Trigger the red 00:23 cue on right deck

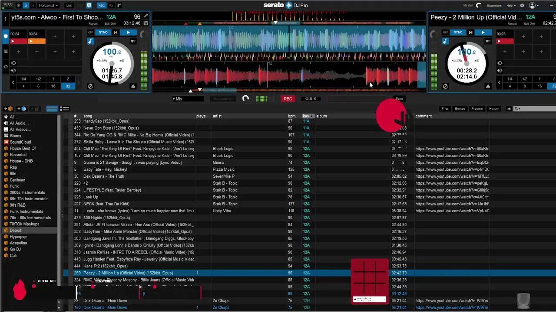(x=505, y=41)
